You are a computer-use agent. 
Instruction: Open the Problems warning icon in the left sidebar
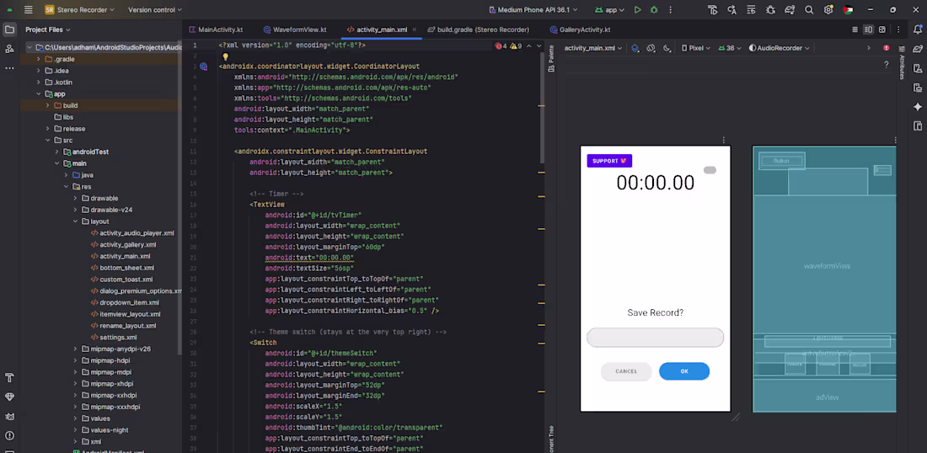click(x=9, y=436)
